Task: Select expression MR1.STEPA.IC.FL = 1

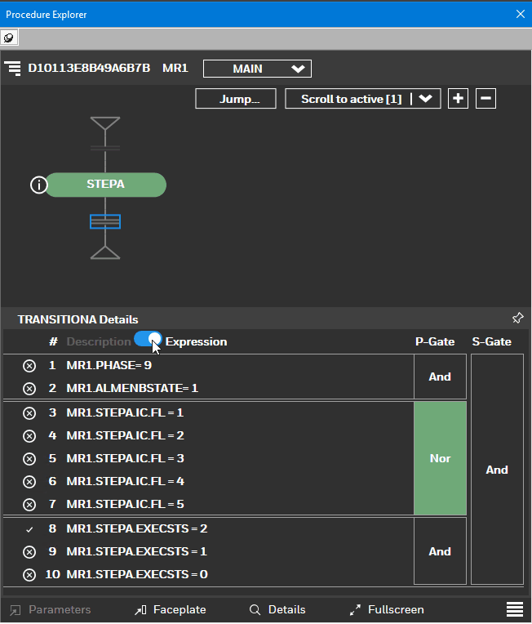Action: [x=125, y=412]
